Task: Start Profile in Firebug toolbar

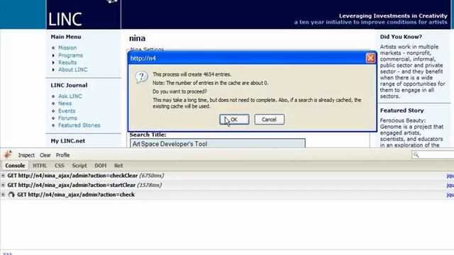Action: [x=63, y=155]
